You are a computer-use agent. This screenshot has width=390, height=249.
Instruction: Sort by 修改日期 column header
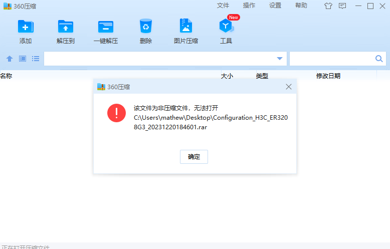point(328,76)
